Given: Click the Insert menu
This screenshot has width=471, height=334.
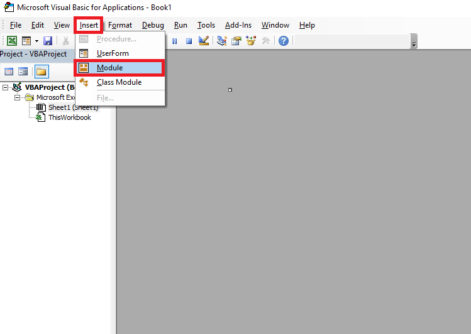Looking at the screenshot, I should tap(89, 25).
